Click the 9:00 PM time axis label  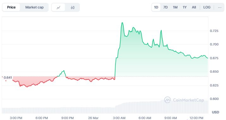[68, 118]
